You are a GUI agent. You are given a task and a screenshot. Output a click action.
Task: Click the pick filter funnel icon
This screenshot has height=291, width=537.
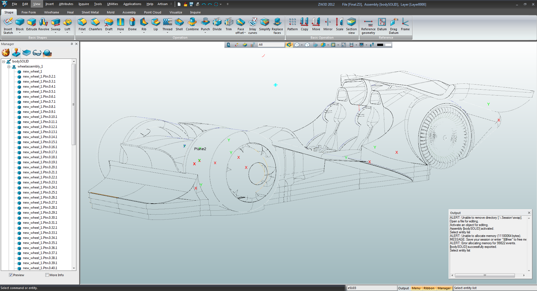253,45
